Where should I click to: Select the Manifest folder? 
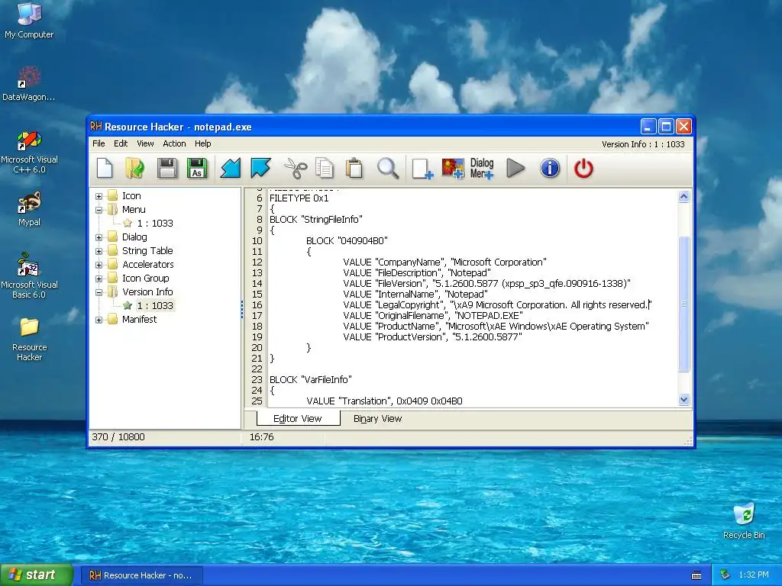pyautogui.click(x=139, y=320)
